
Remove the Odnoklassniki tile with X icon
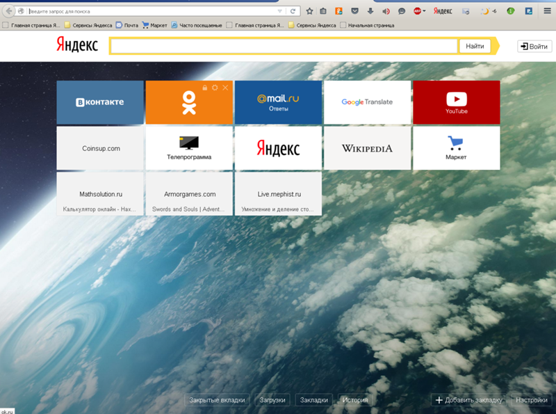point(225,88)
